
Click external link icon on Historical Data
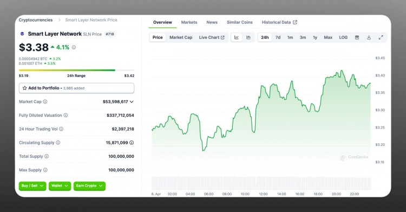click(295, 22)
